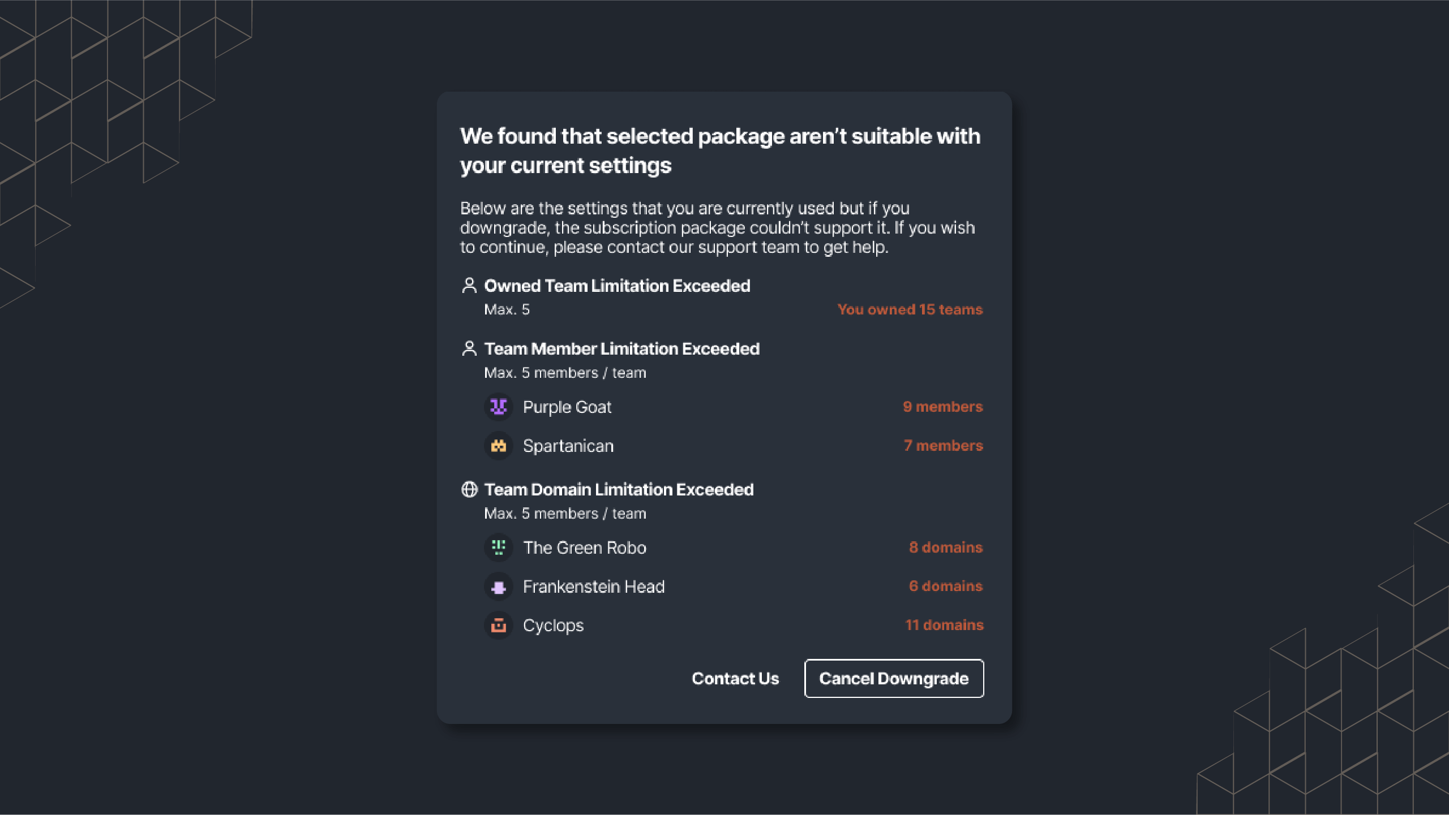Image resolution: width=1449 pixels, height=815 pixels.
Task: Click the globe icon beside Team Domain Limitation
Action: coord(469,489)
